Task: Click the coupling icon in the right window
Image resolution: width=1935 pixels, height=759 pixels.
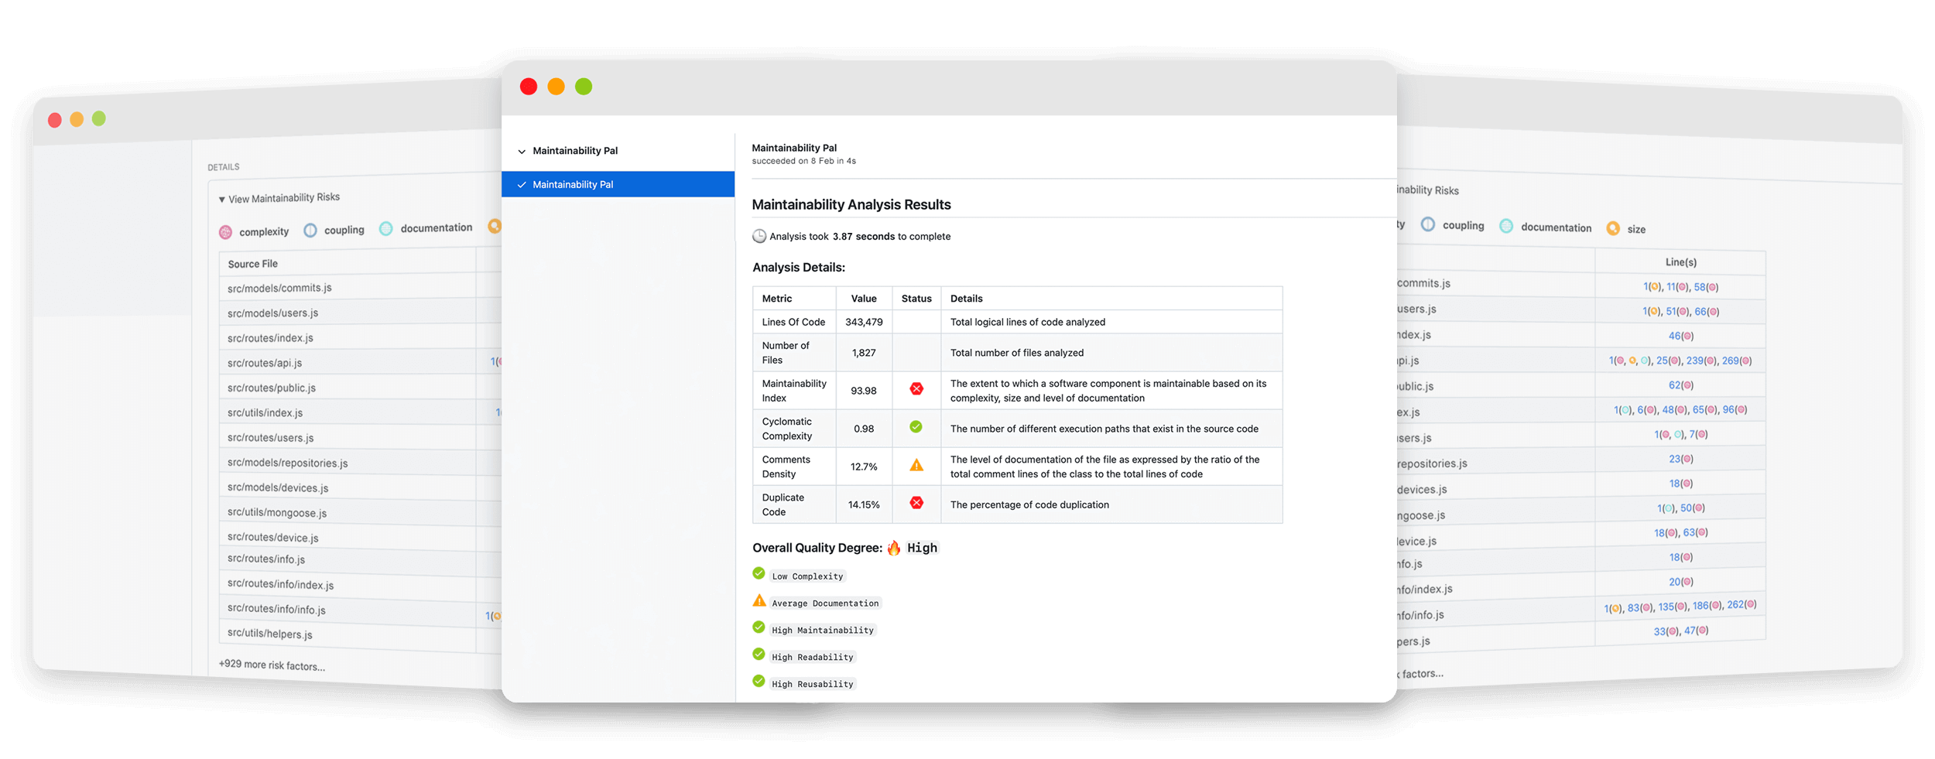Action: click(x=1428, y=224)
